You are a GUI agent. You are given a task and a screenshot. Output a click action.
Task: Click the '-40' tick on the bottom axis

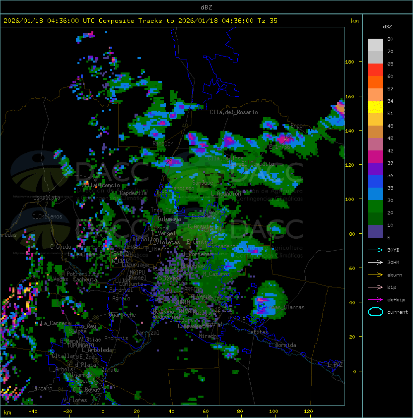[x=33, y=412]
